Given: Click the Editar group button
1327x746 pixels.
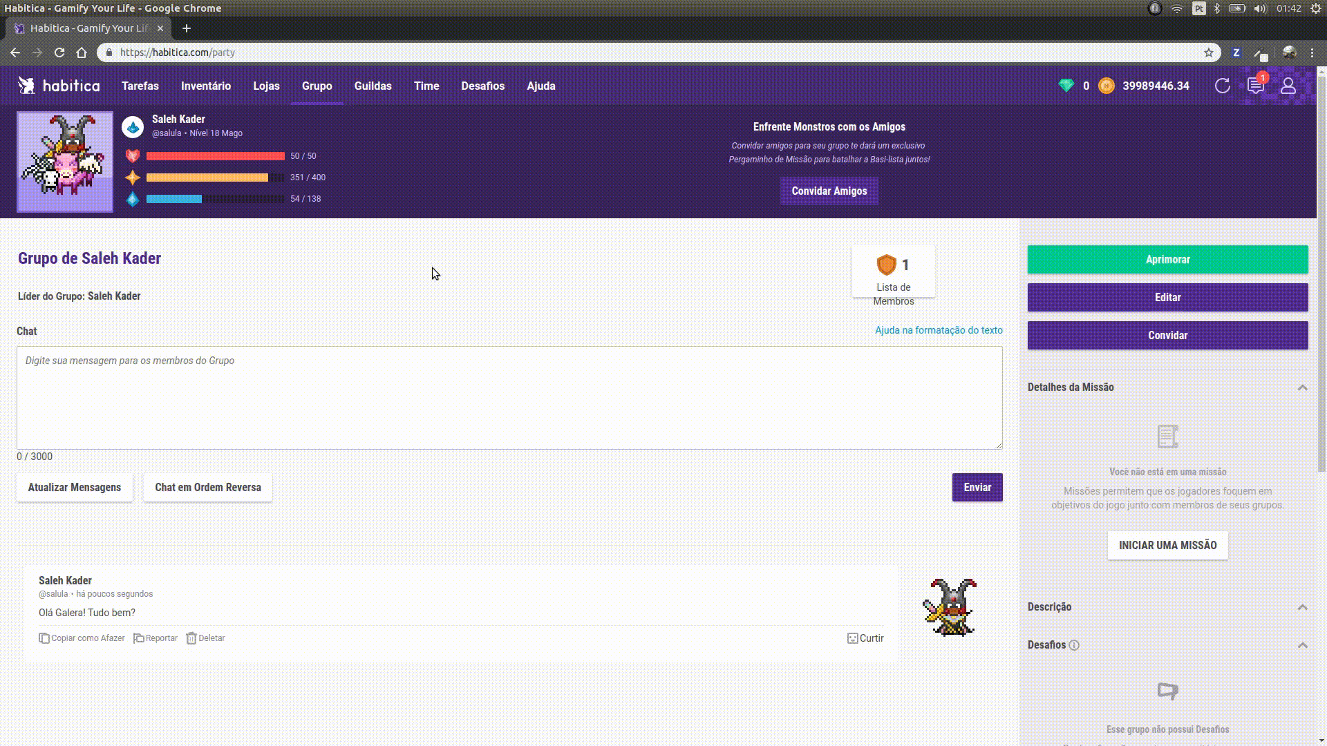Looking at the screenshot, I should (x=1167, y=298).
